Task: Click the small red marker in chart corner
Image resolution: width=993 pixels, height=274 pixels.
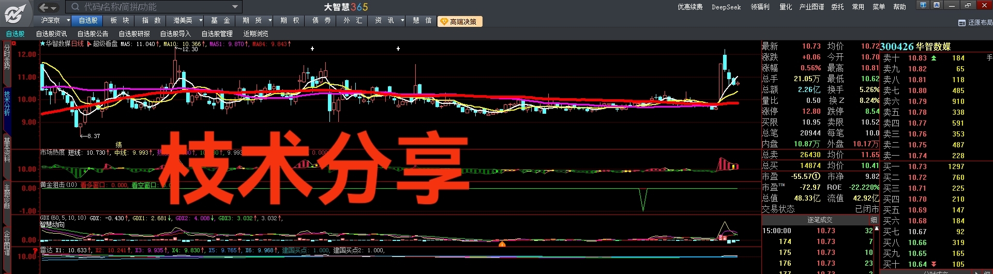Action: (x=14, y=43)
